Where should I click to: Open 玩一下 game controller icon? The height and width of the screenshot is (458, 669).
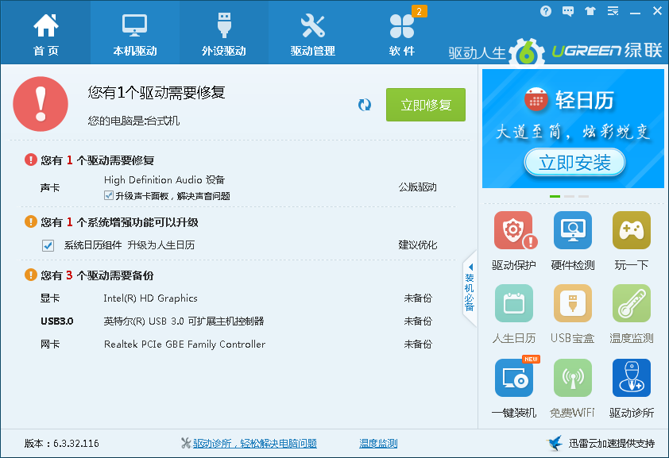click(631, 231)
